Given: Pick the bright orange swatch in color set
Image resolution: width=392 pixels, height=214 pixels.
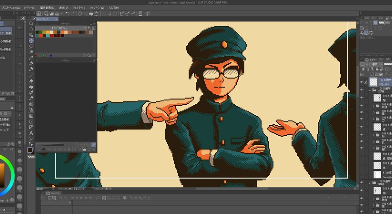Looking at the screenshot, I should click(x=41, y=36).
